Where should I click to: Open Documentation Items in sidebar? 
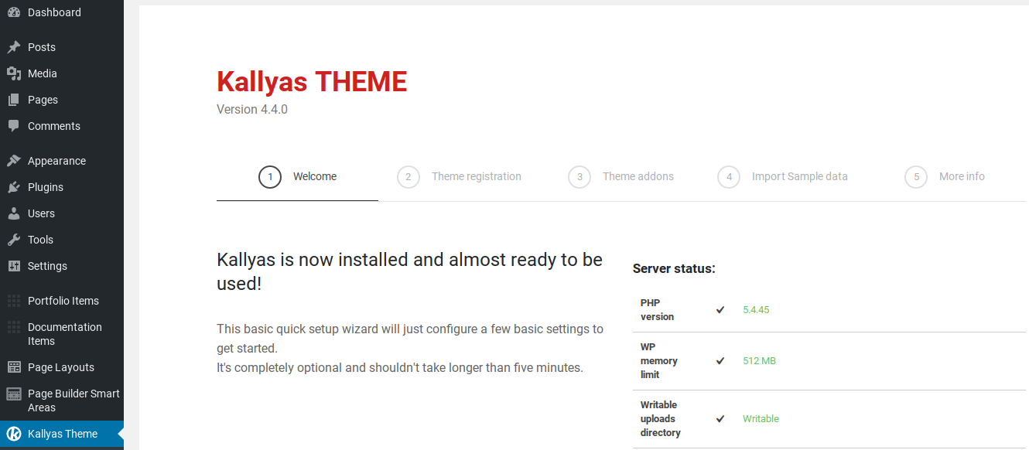coord(62,334)
